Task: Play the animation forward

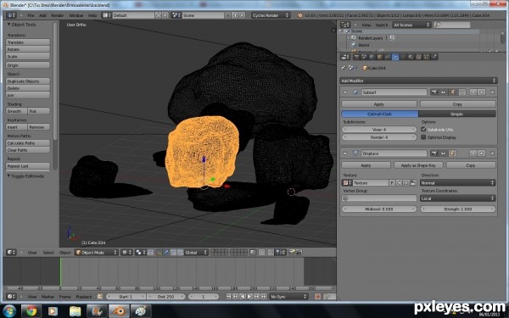Action: tap(249, 297)
